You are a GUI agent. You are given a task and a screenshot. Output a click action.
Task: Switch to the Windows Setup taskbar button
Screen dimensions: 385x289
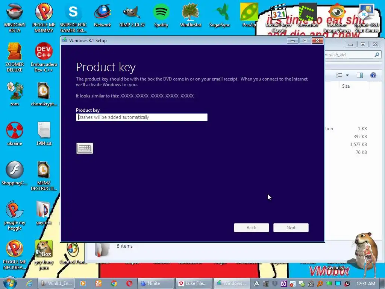[x=232, y=283]
